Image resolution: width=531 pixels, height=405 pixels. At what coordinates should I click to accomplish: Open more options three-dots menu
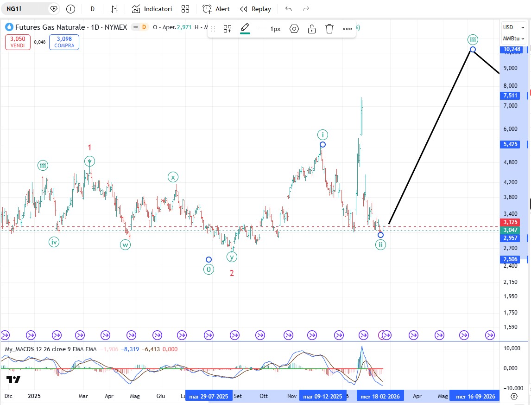point(347,29)
